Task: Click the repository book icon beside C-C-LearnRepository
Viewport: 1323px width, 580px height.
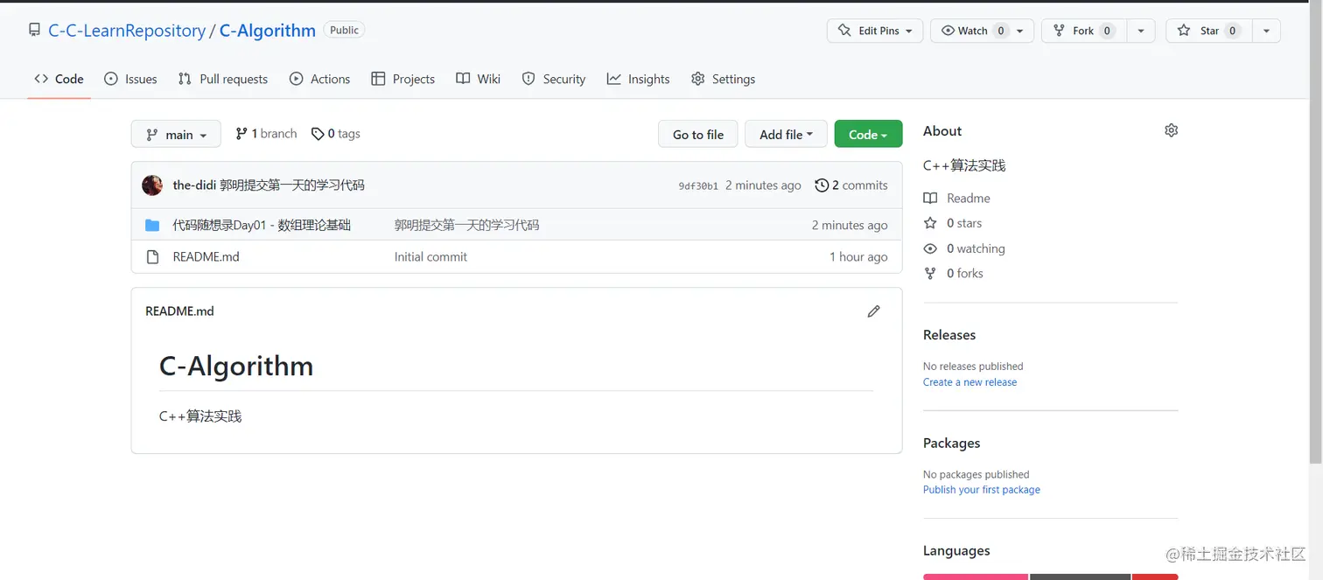Action: coord(34,31)
